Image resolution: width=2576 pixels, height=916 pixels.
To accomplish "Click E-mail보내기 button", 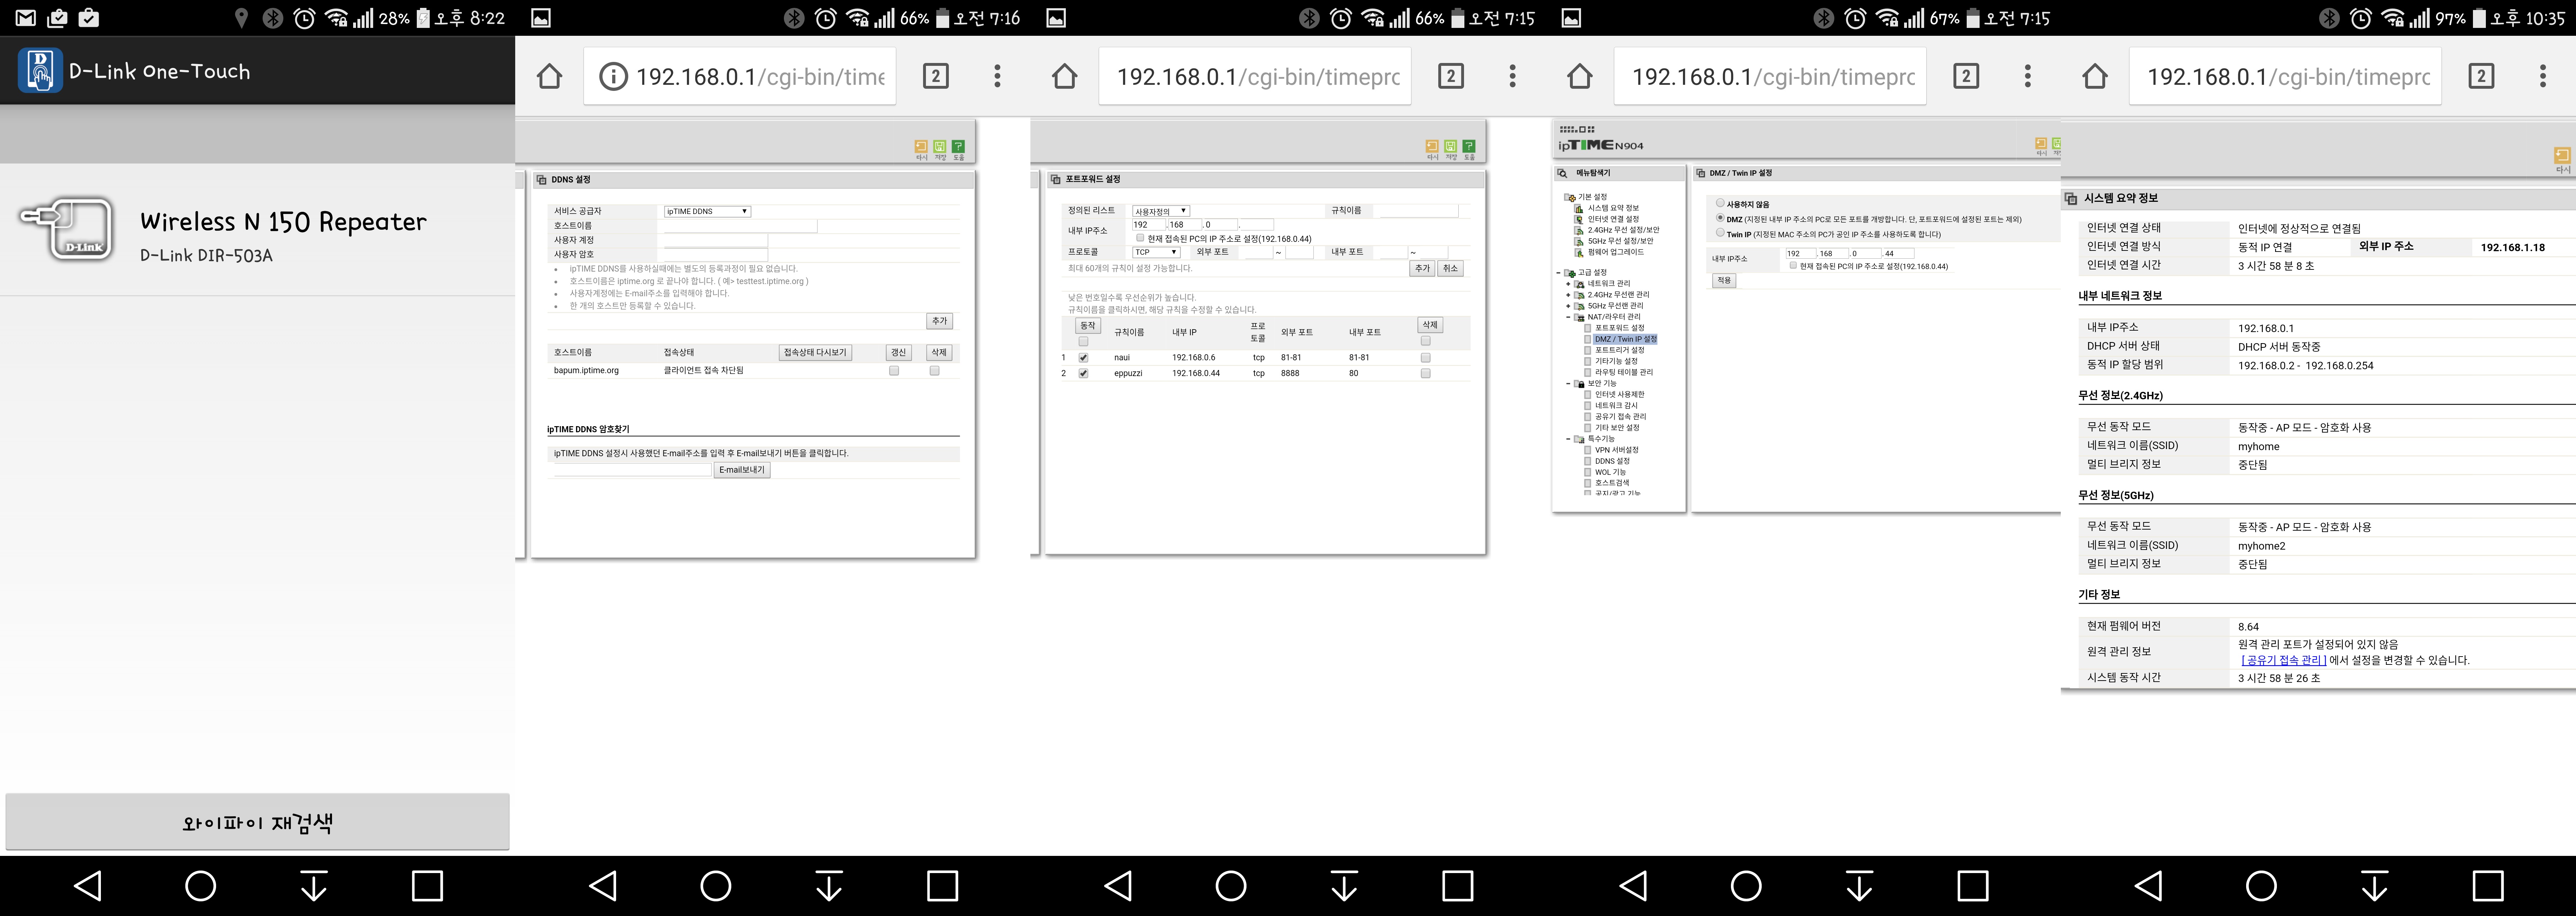I will tap(742, 470).
